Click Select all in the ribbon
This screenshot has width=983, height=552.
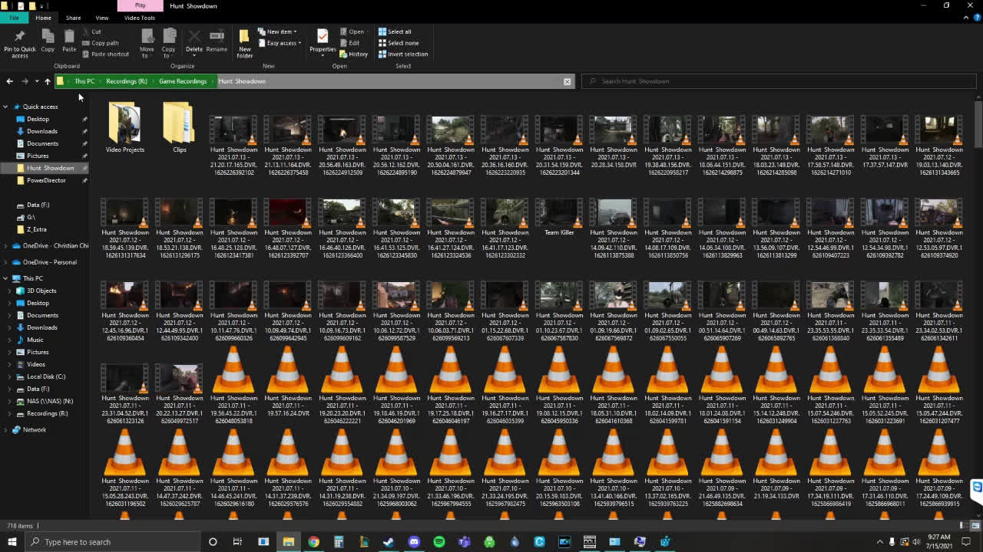(395, 31)
